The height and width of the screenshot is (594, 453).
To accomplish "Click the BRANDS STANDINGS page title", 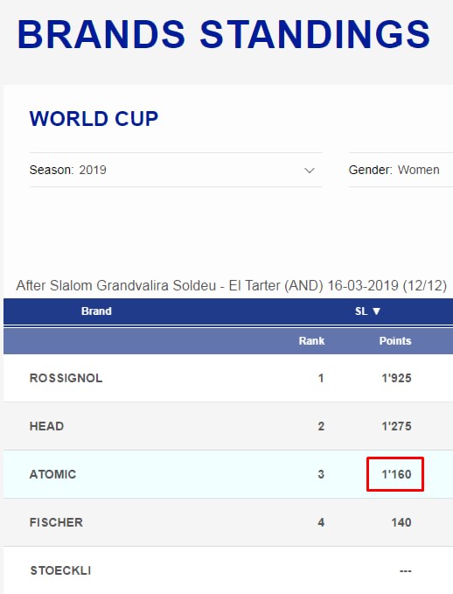I will click(x=224, y=34).
